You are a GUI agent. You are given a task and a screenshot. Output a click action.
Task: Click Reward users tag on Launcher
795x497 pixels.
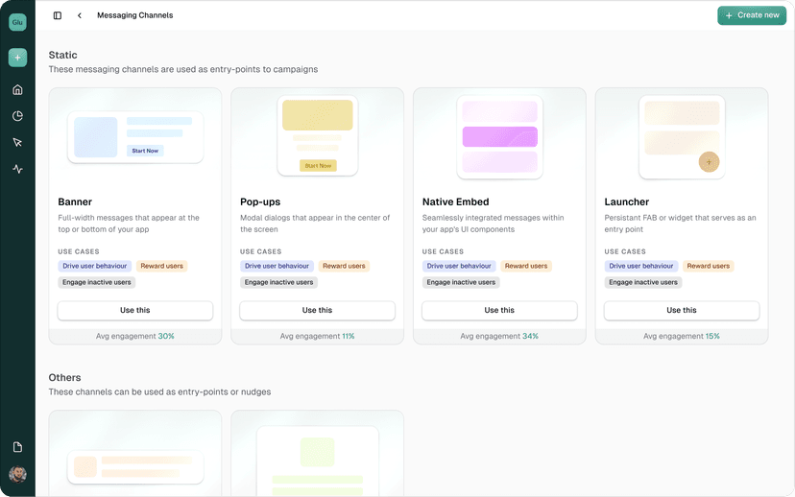click(x=709, y=266)
